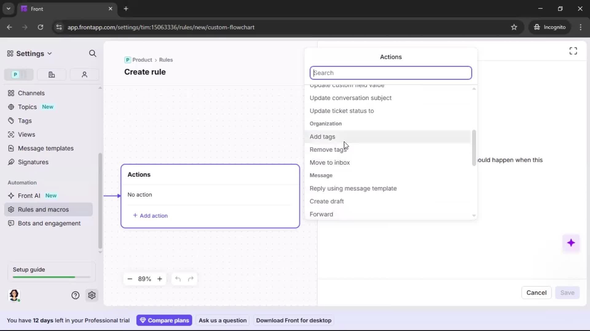Open the browser tab search chevron
Screen dimensions: 590x331
[x=8, y=9]
